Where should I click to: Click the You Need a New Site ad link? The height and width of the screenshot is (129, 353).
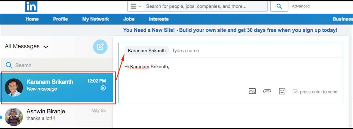(x=230, y=30)
